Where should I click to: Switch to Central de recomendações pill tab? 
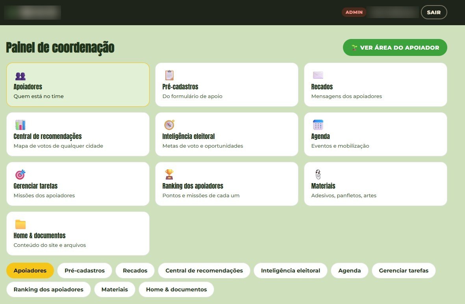point(204,271)
